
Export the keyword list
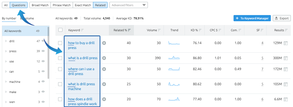[x=282, y=18]
